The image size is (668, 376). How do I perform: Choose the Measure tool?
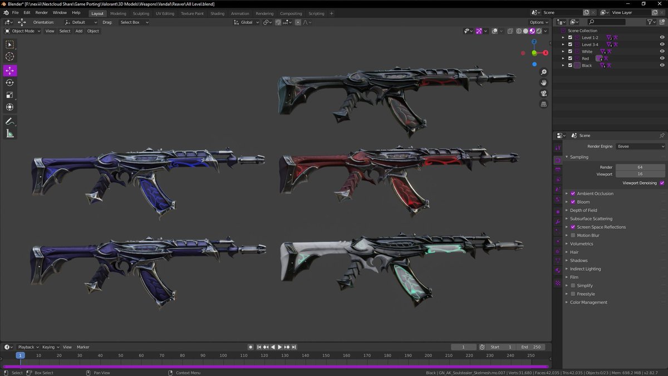pos(10,133)
